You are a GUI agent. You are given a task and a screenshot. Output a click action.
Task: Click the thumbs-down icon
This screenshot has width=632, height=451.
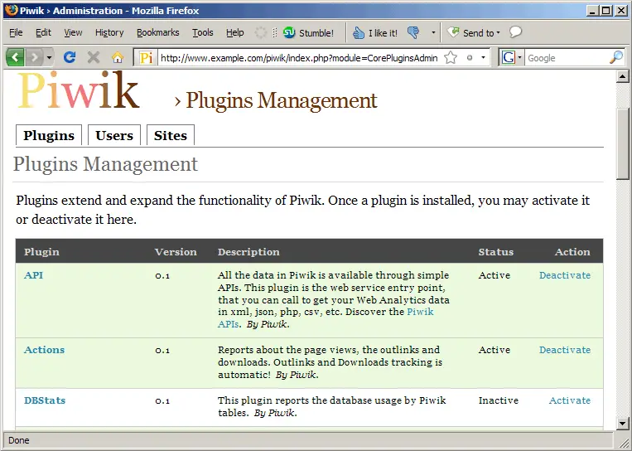[413, 32]
